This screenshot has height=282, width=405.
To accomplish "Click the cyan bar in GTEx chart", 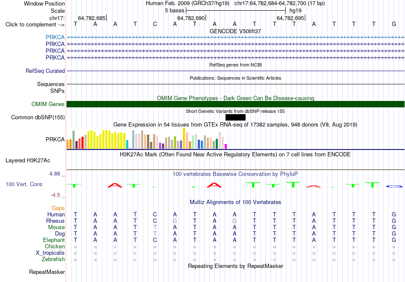I will point(127,144).
